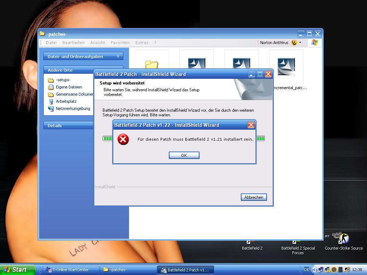
Task: Switch to -patches- taskbar item
Action: pyautogui.click(x=128, y=270)
